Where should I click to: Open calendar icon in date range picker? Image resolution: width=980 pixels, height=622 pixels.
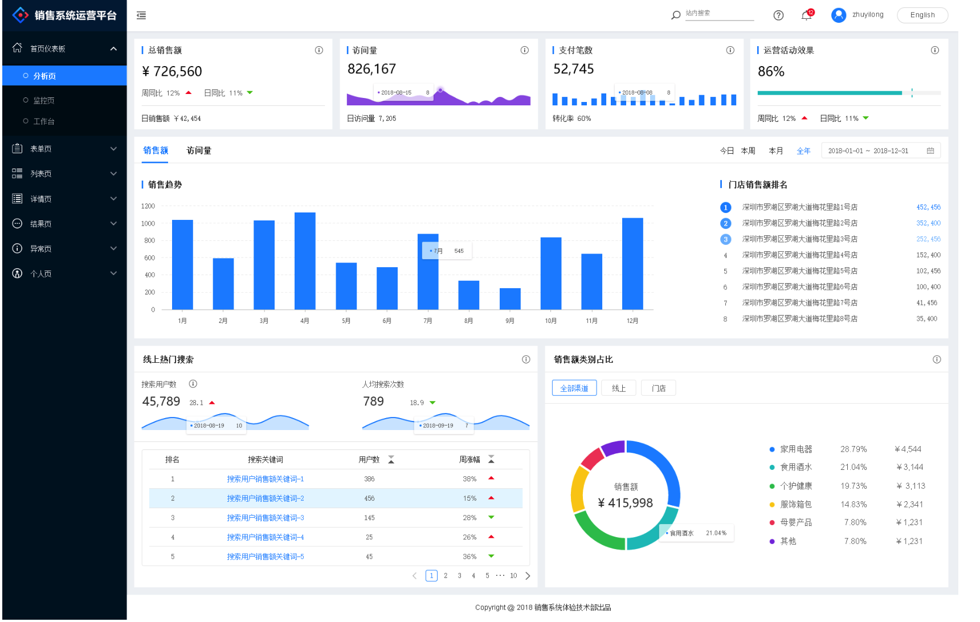[930, 151]
